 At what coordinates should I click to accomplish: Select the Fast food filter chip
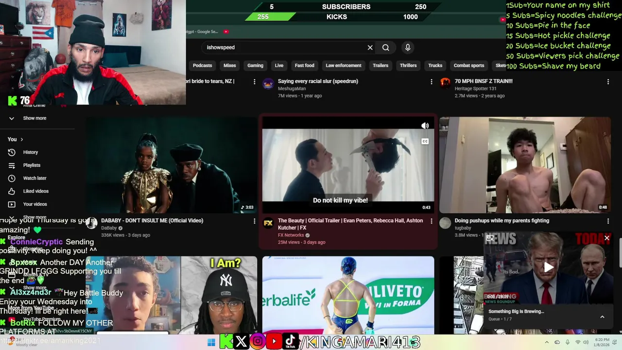[x=305, y=65]
